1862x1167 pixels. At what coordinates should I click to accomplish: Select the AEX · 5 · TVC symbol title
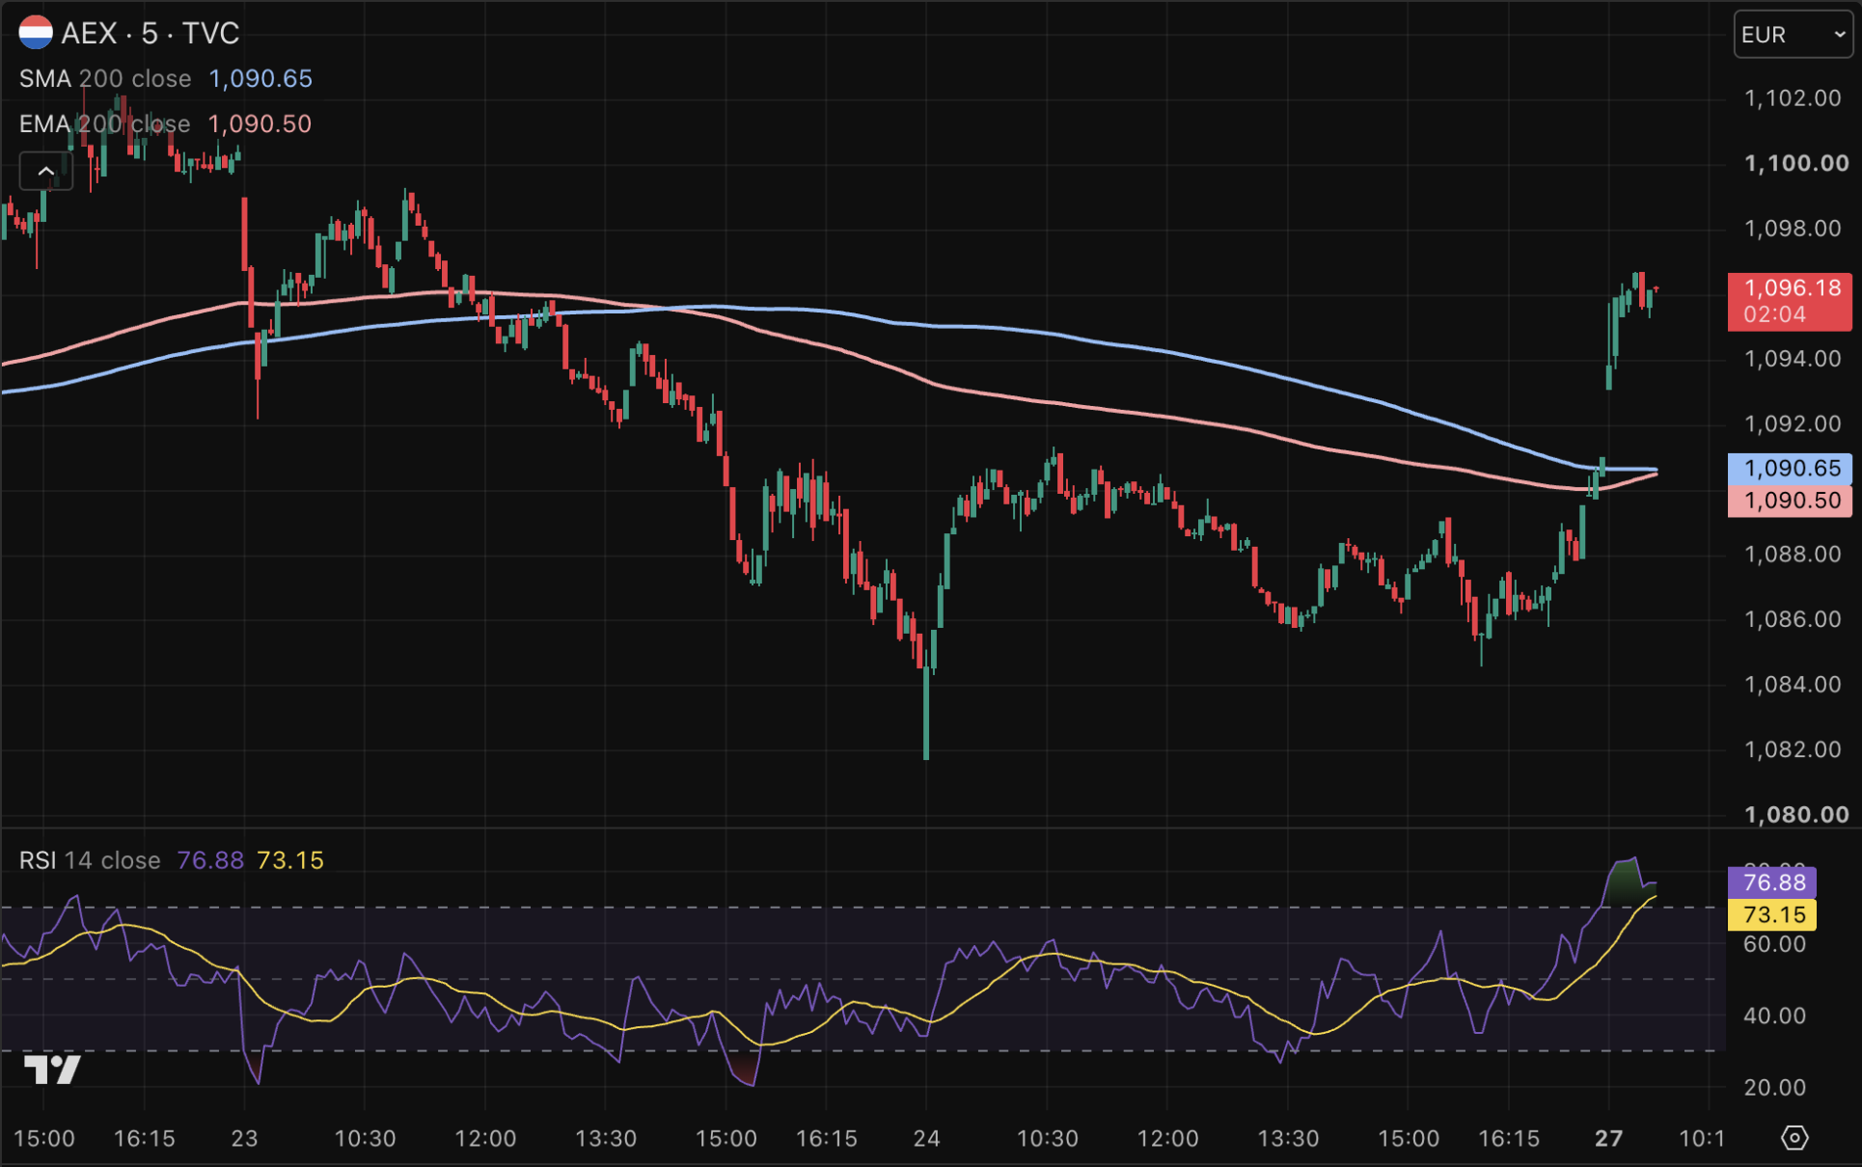coord(151,34)
